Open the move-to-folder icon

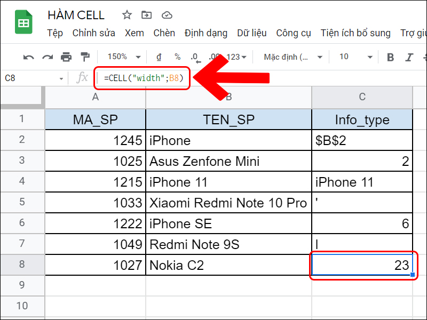[146, 15]
